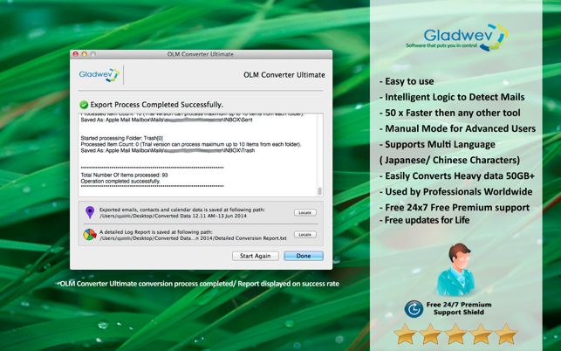Locate the exported emails folder path

pyautogui.click(x=304, y=213)
